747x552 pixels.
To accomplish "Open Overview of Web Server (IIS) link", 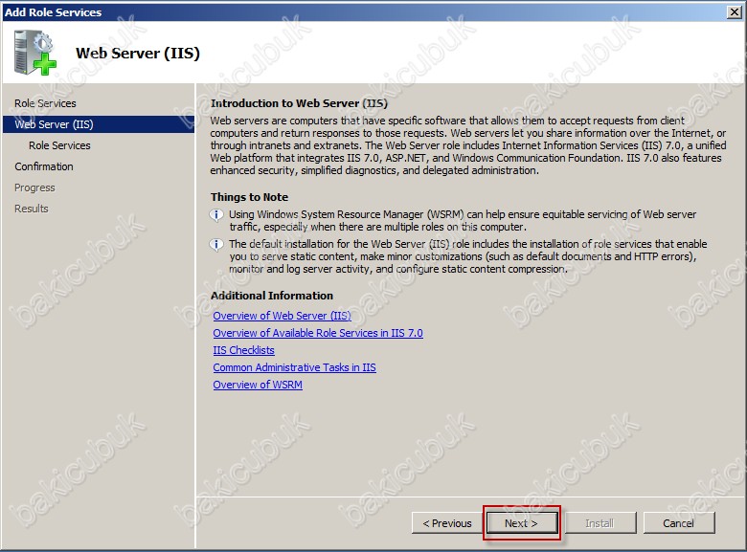I will [x=282, y=316].
